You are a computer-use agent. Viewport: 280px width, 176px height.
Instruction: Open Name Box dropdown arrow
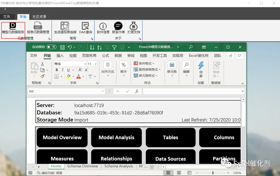(103, 91)
